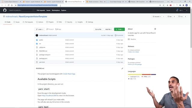Open Explore in top navigation

pos(64,10)
